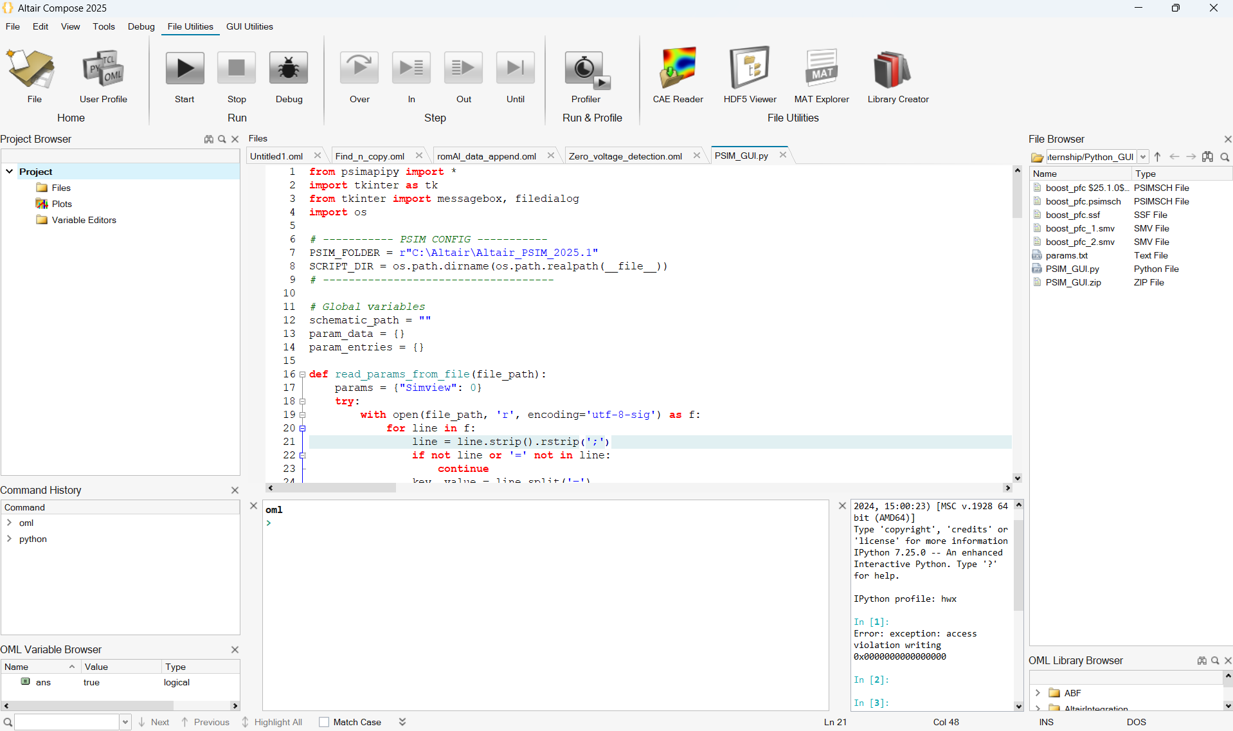Switch to the GUI Utilities ribbon tab
Viewport: 1233px width, 731px height.
pyautogui.click(x=249, y=26)
